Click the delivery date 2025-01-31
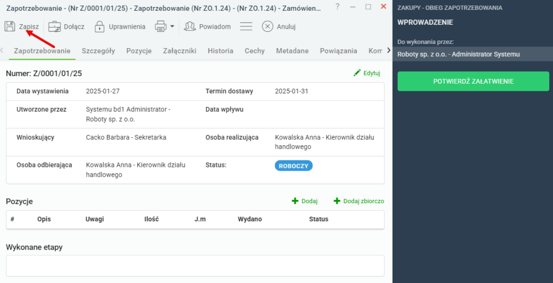553x283 pixels. coord(292,91)
